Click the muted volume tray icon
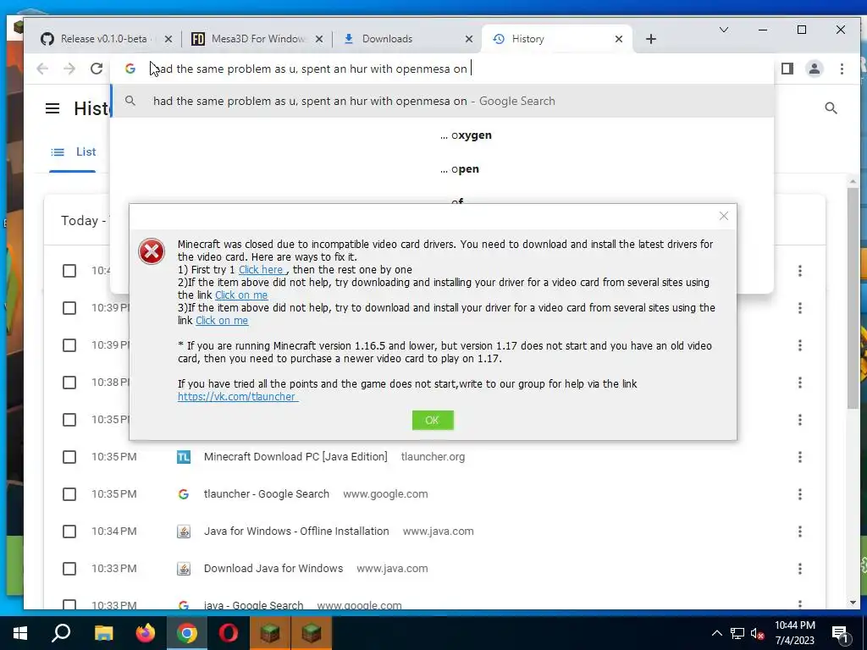 coord(757,633)
